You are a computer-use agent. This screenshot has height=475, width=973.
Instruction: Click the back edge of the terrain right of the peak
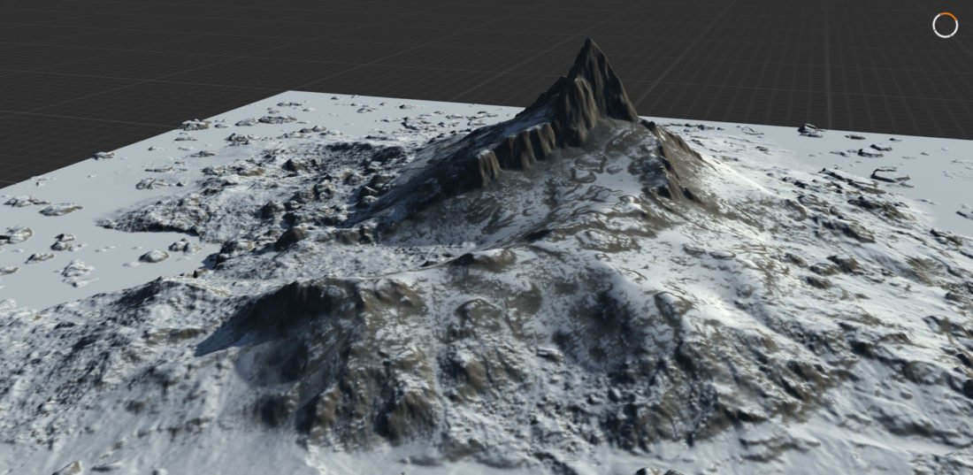coord(796,126)
